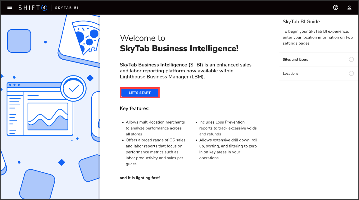This screenshot has height=200, width=359.
Task: Click the Key features heading
Action: (x=135, y=108)
